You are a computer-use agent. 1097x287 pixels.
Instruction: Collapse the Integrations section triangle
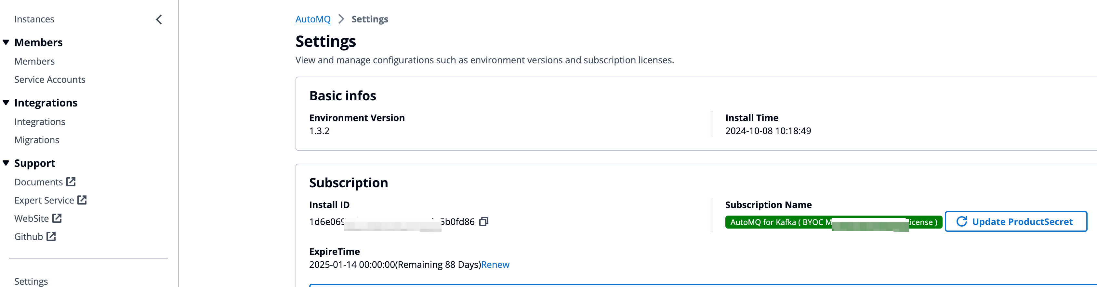pos(6,103)
